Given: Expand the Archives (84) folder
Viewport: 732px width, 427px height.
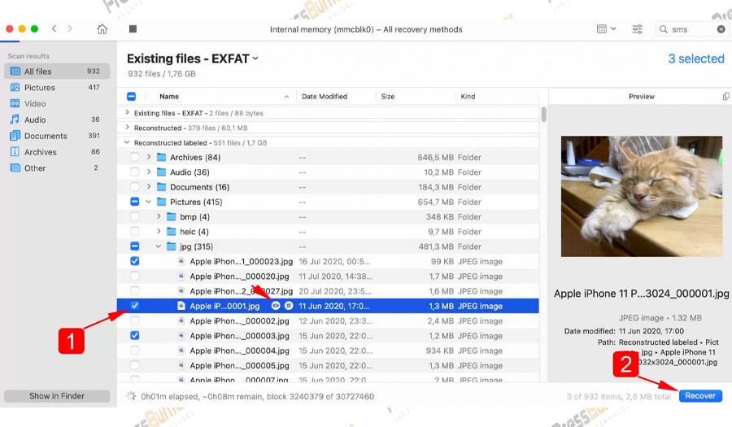Looking at the screenshot, I should 148,158.
